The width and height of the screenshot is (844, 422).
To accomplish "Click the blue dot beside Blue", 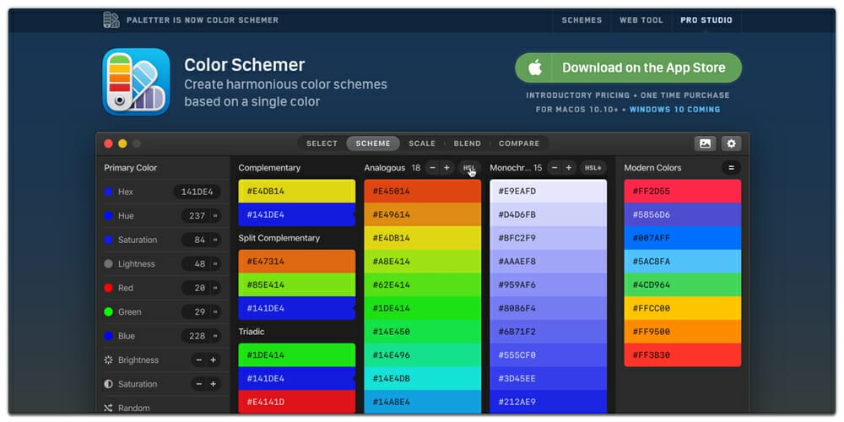I will coord(108,336).
